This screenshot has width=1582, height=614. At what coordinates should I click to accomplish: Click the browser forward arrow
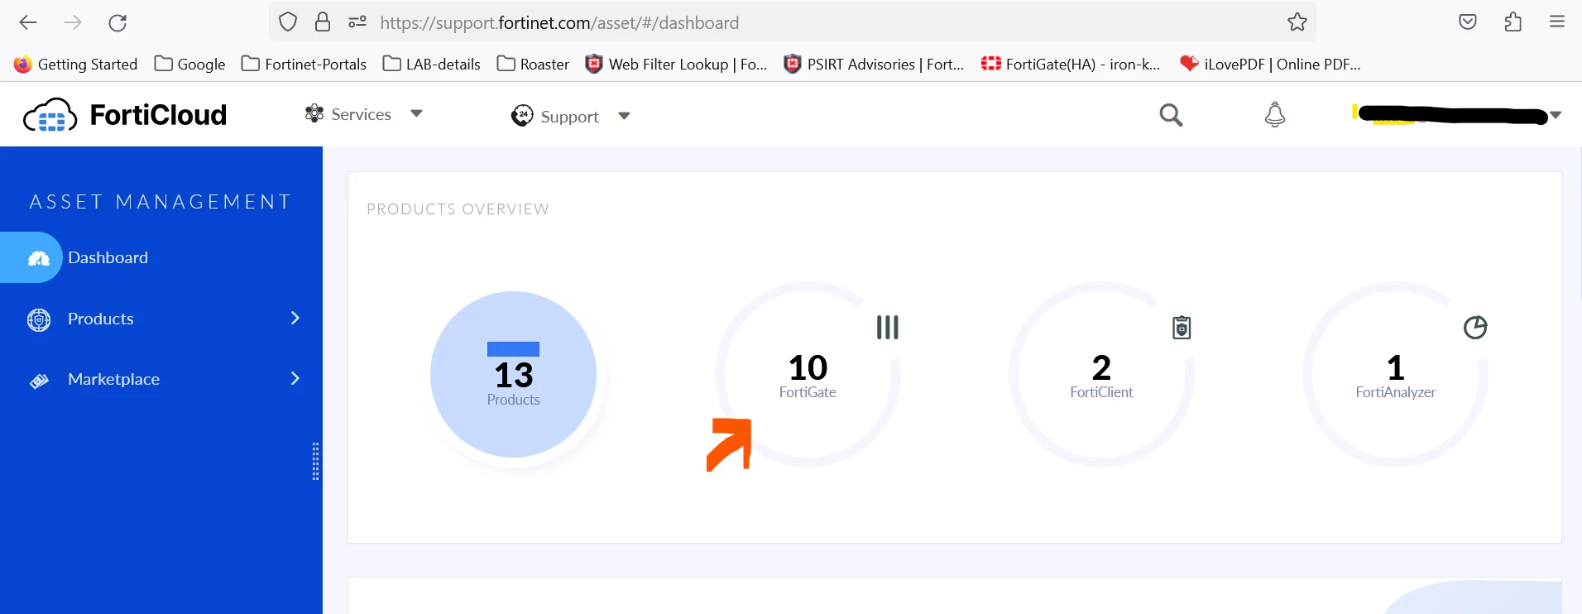point(73,22)
